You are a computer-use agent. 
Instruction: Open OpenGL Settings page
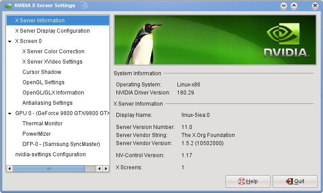[44, 82]
